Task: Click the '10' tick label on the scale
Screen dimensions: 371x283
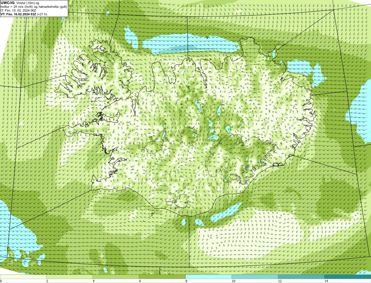Action: 233,281
